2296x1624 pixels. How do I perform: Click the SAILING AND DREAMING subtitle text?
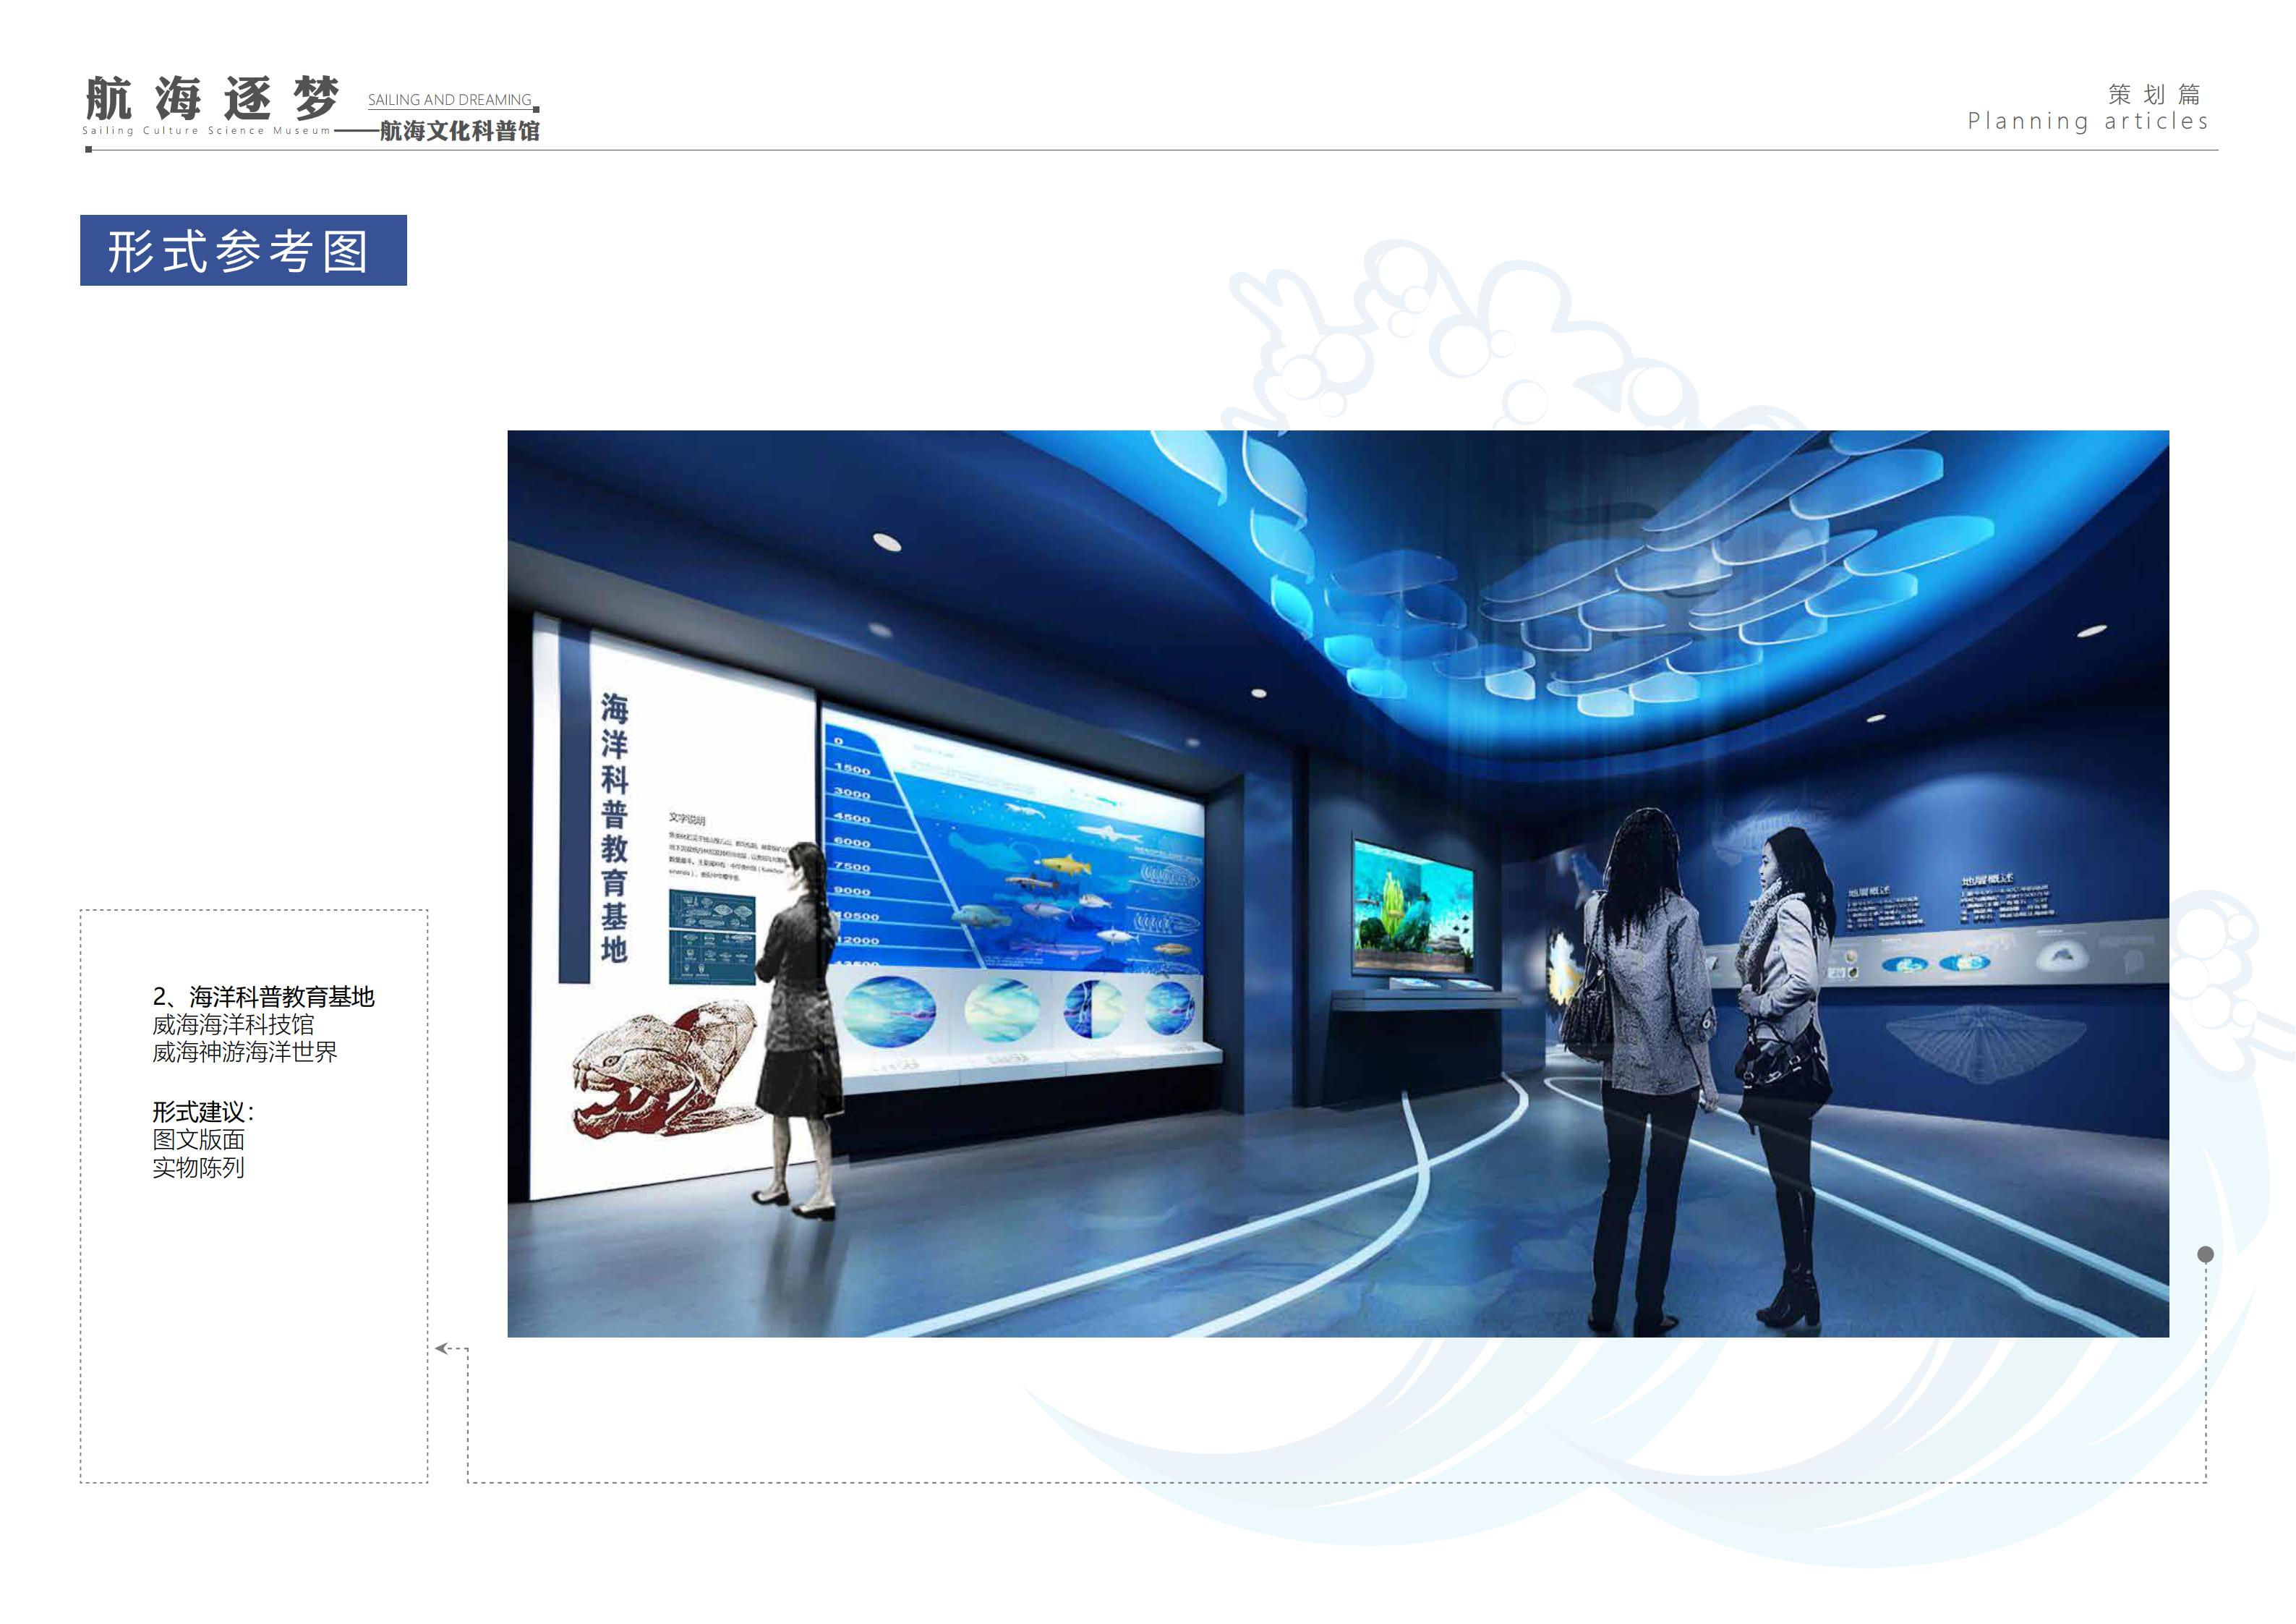449,100
